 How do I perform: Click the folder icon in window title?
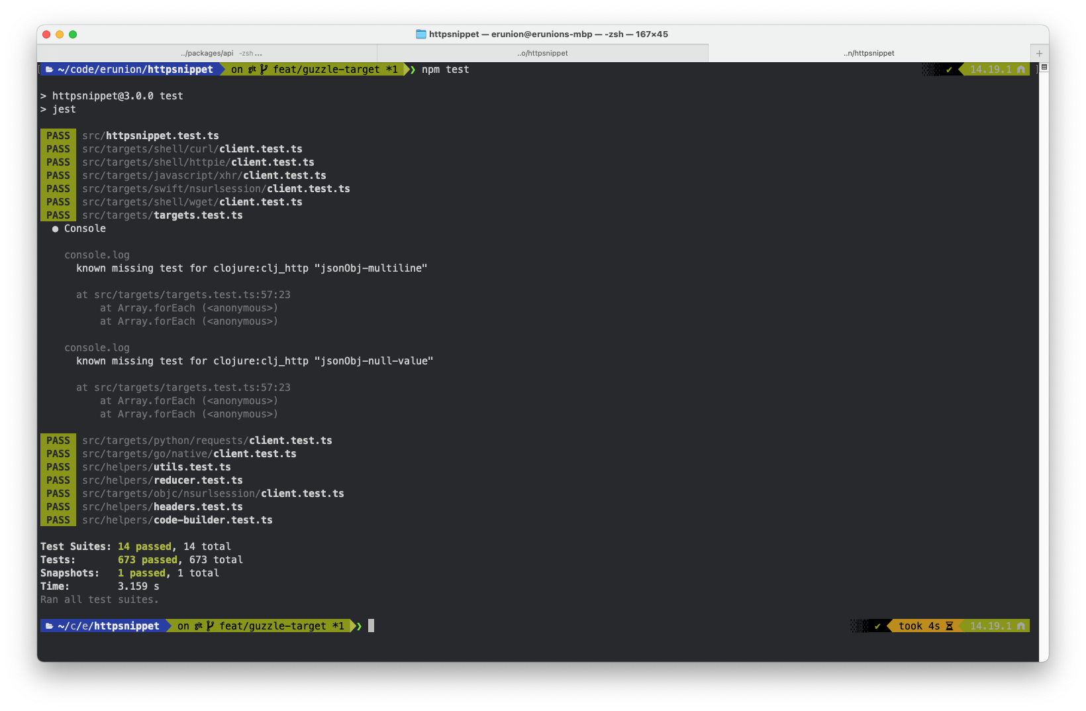click(421, 34)
